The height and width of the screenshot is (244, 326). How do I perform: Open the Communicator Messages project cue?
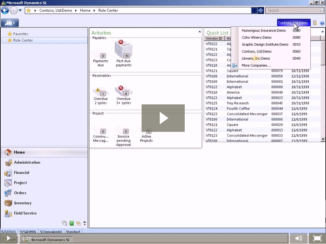(101, 134)
